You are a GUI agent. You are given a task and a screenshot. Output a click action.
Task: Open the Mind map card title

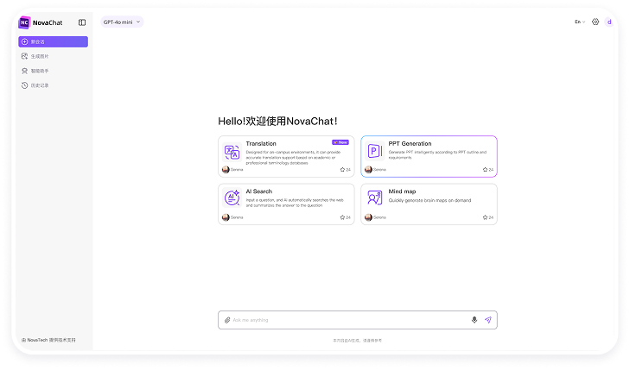(402, 191)
